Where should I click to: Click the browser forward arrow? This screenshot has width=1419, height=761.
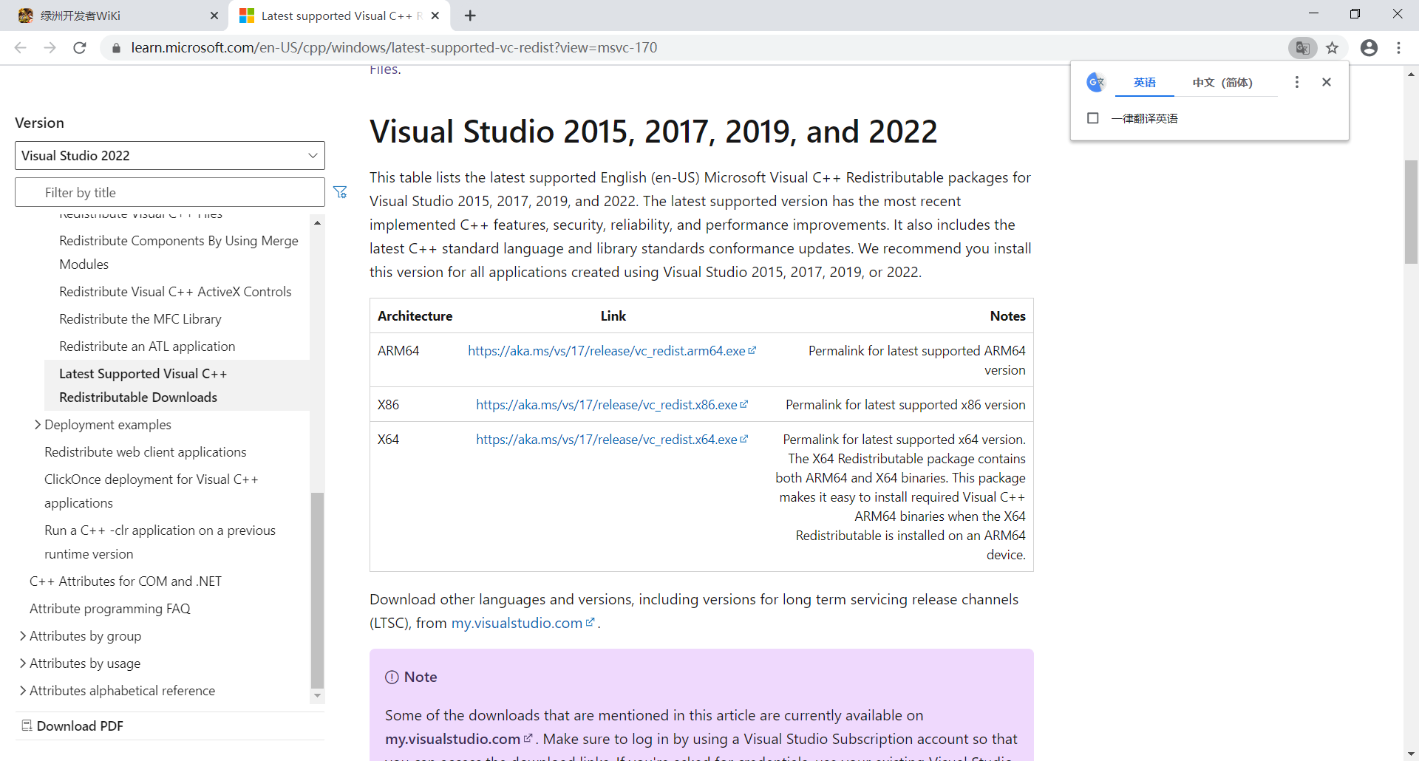(x=50, y=48)
